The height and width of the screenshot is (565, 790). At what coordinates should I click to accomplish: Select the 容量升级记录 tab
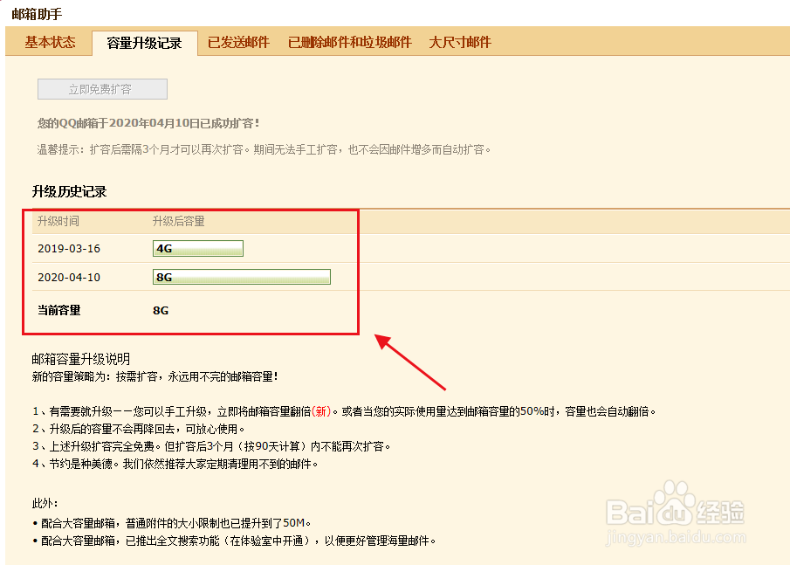[147, 41]
